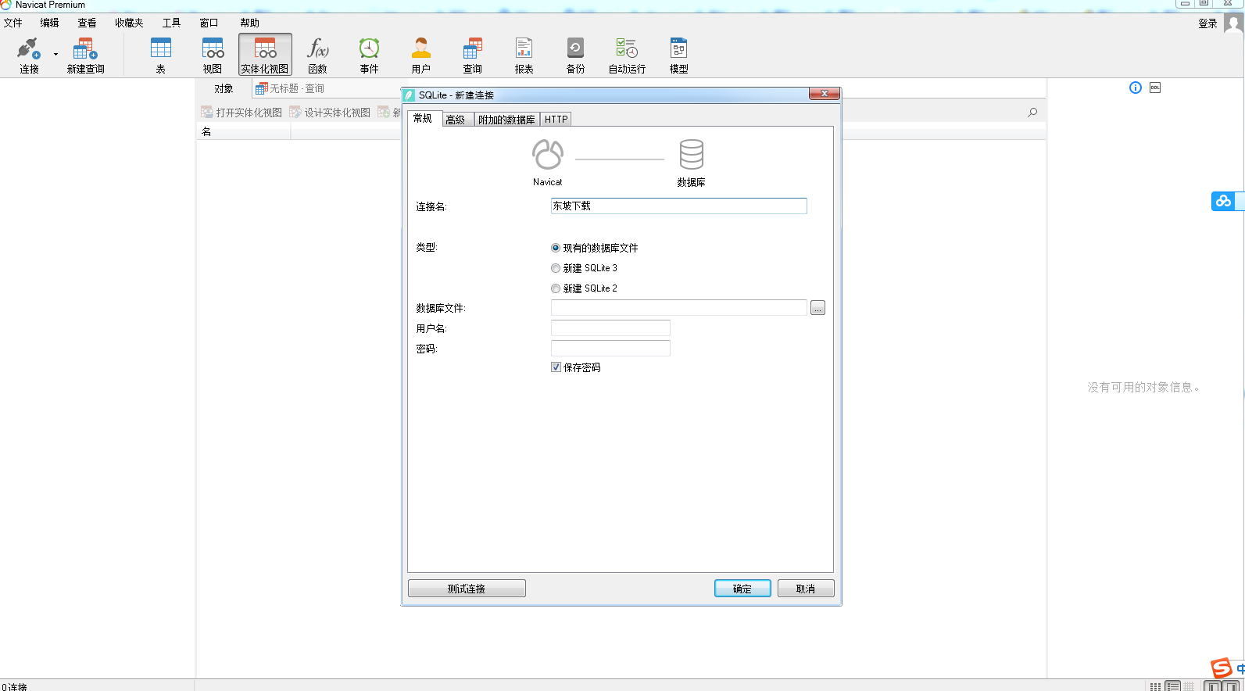Click the 确定 button
This screenshot has width=1245, height=691.
742,589
